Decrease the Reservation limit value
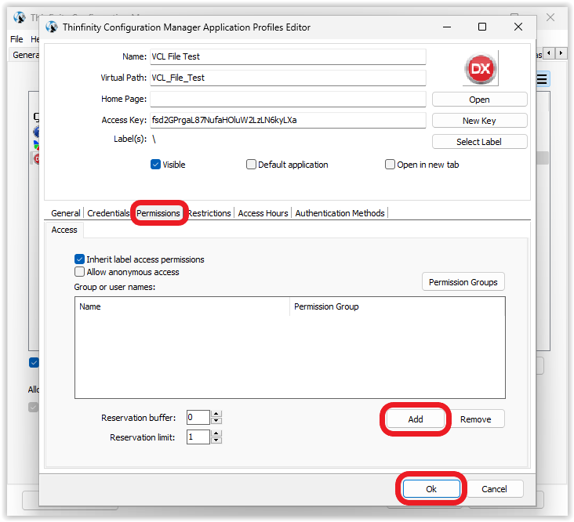 pos(216,440)
